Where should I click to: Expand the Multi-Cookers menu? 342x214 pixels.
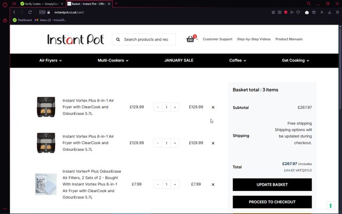tap(113, 60)
